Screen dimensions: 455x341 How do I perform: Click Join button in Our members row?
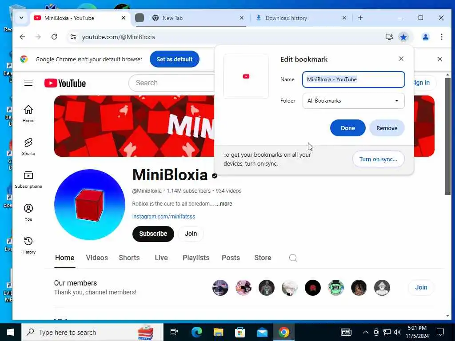click(x=421, y=287)
